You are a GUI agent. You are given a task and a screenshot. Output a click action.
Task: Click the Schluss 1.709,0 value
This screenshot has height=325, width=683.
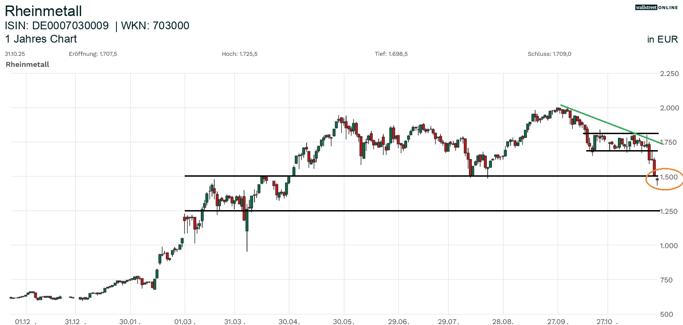pos(550,54)
